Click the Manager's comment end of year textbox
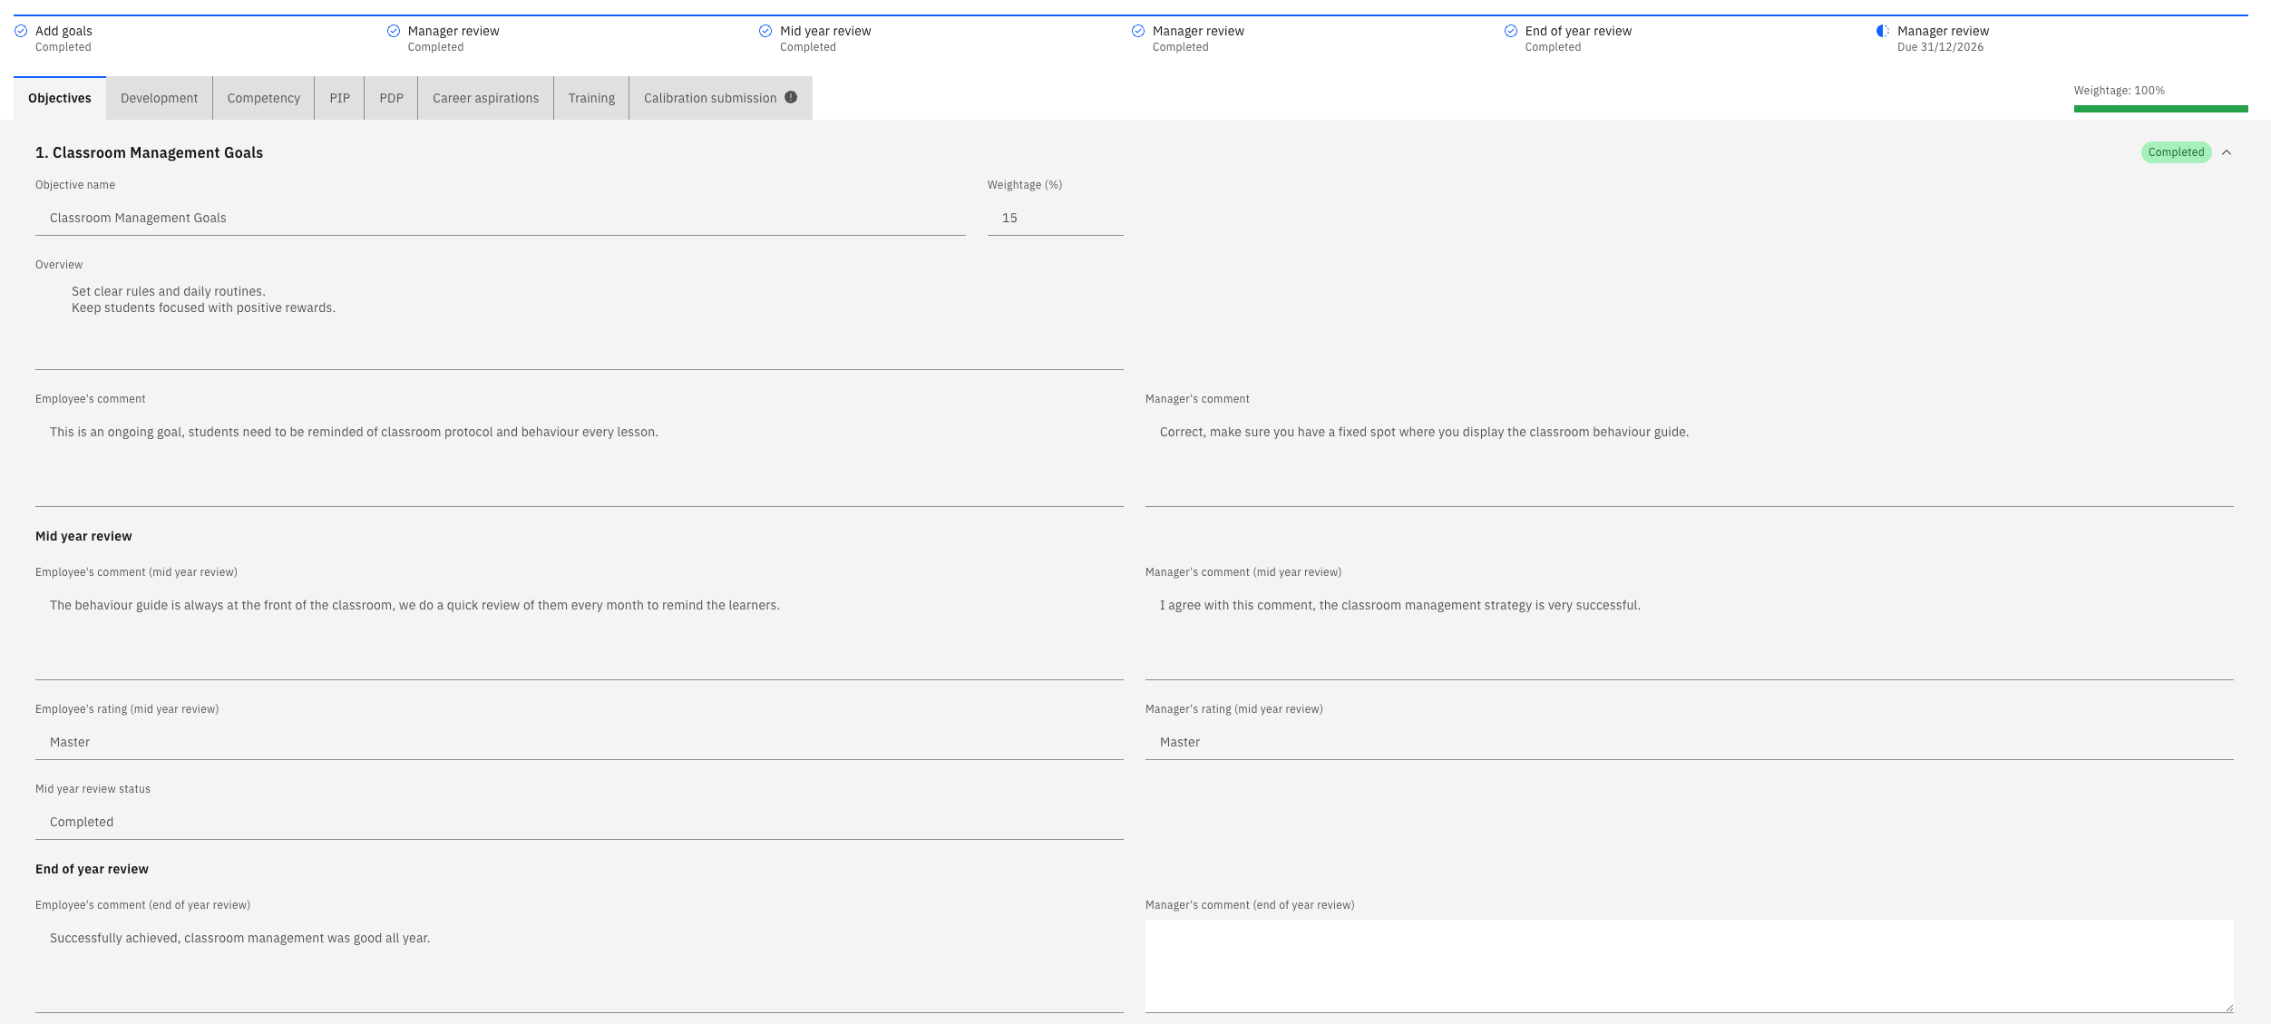This screenshot has width=2271, height=1024. tap(1689, 966)
